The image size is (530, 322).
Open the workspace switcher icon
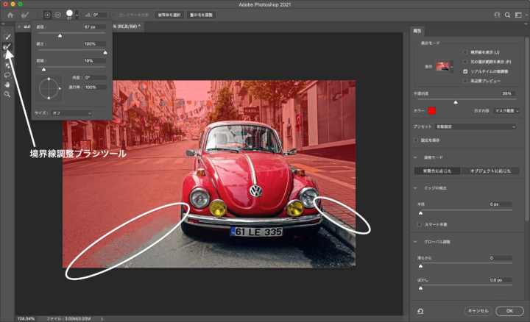(518, 15)
